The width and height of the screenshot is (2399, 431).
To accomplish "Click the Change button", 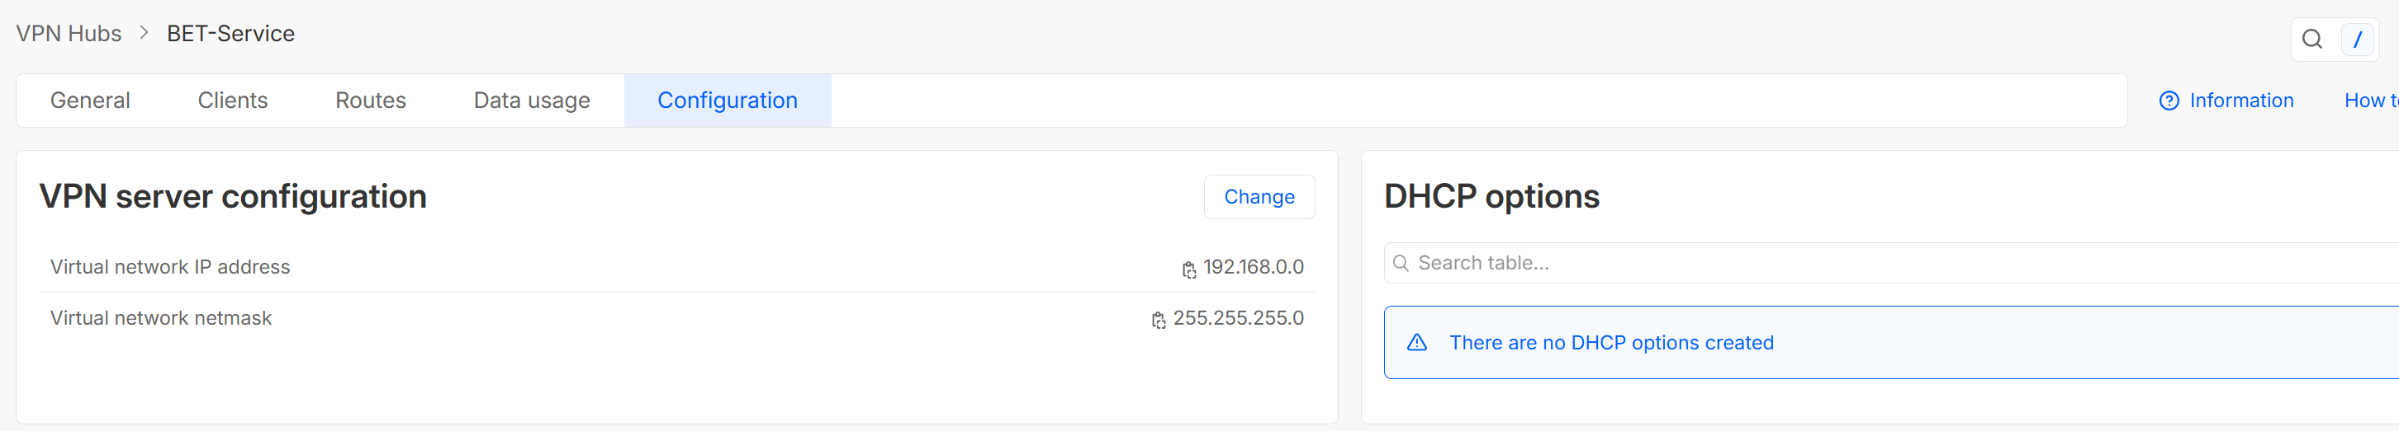I will coord(1259,197).
